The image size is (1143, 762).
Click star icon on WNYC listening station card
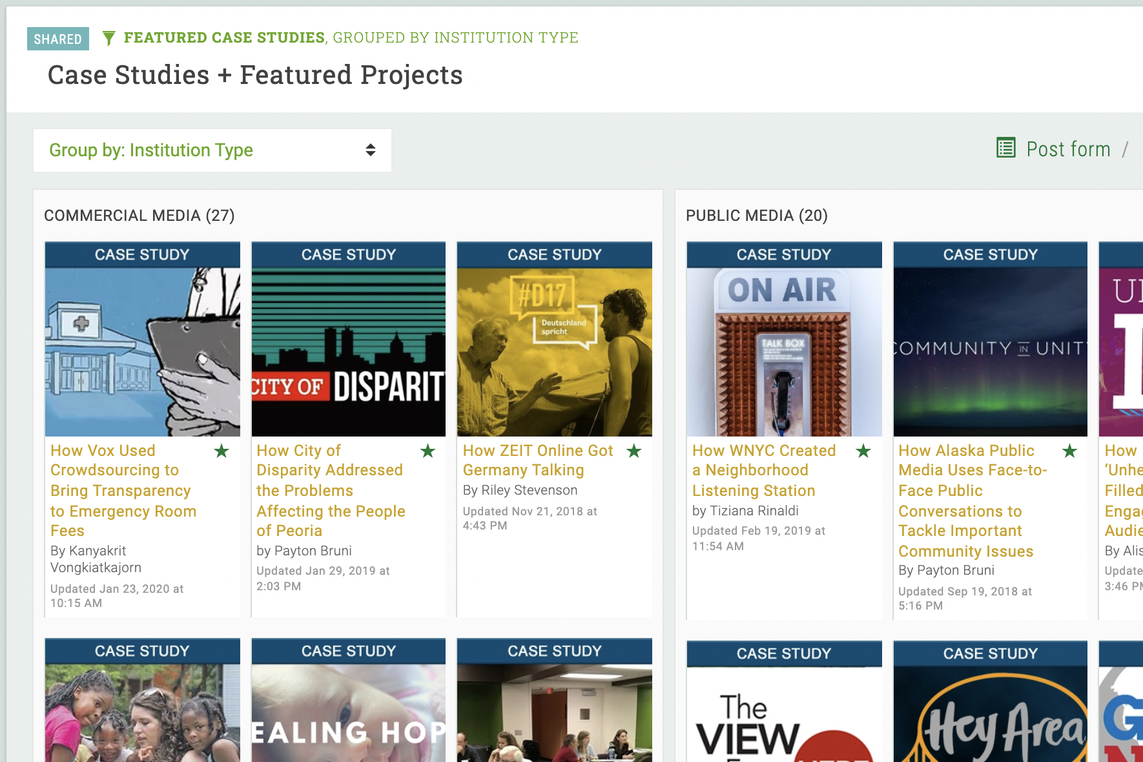[863, 451]
